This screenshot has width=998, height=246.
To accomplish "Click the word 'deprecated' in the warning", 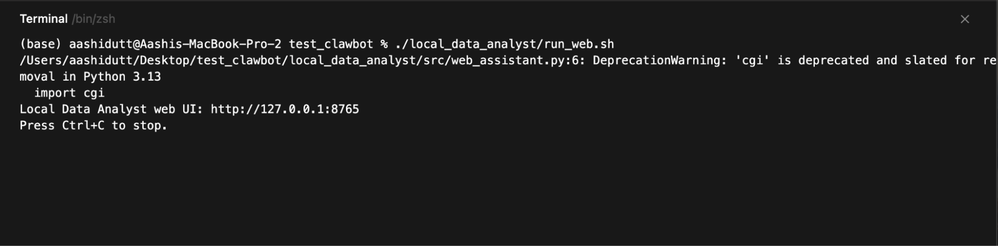I will pos(833,60).
